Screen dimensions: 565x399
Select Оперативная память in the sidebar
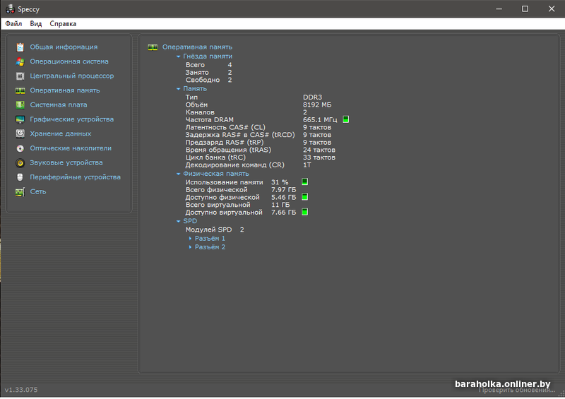tap(65, 90)
